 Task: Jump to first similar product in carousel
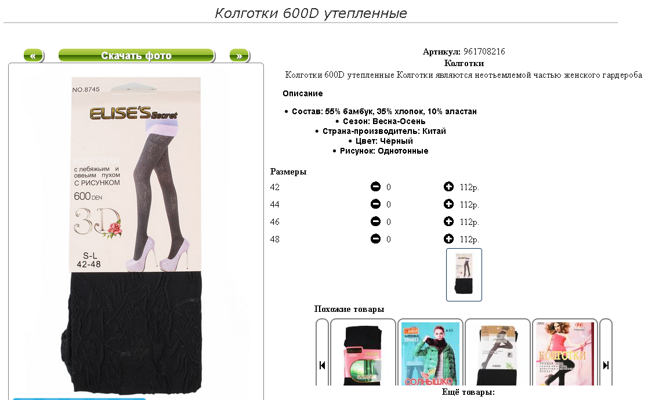pos(323,365)
